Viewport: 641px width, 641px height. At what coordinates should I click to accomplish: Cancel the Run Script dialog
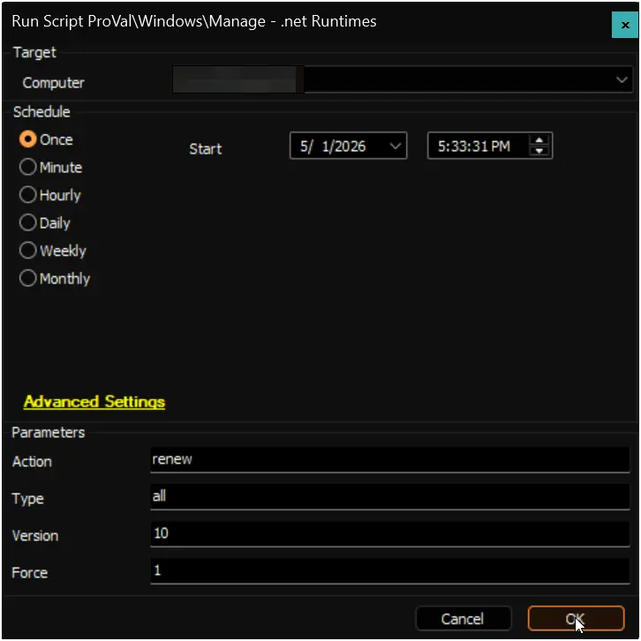pyautogui.click(x=464, y=619)
